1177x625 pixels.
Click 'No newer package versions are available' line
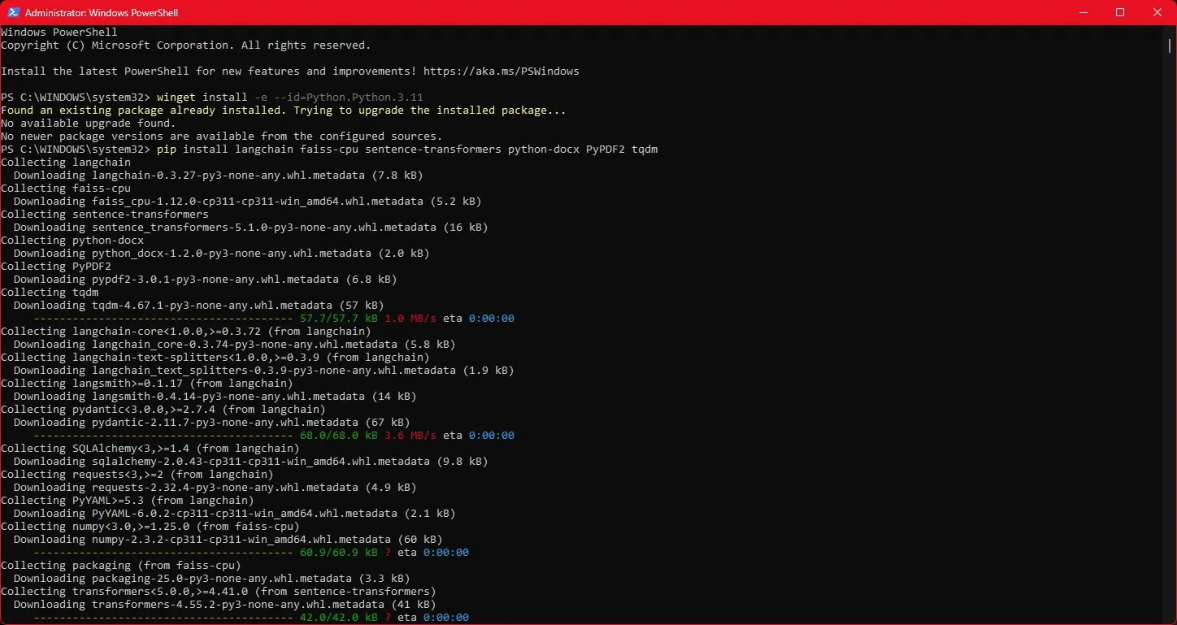point(222,137)
